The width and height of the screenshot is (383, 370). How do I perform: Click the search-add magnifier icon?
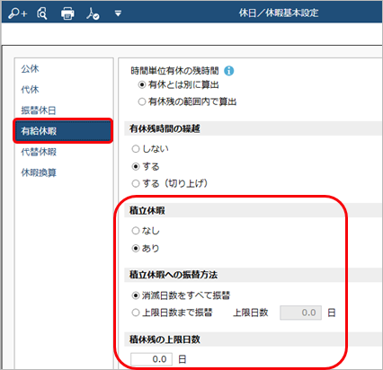pos(17,13)
